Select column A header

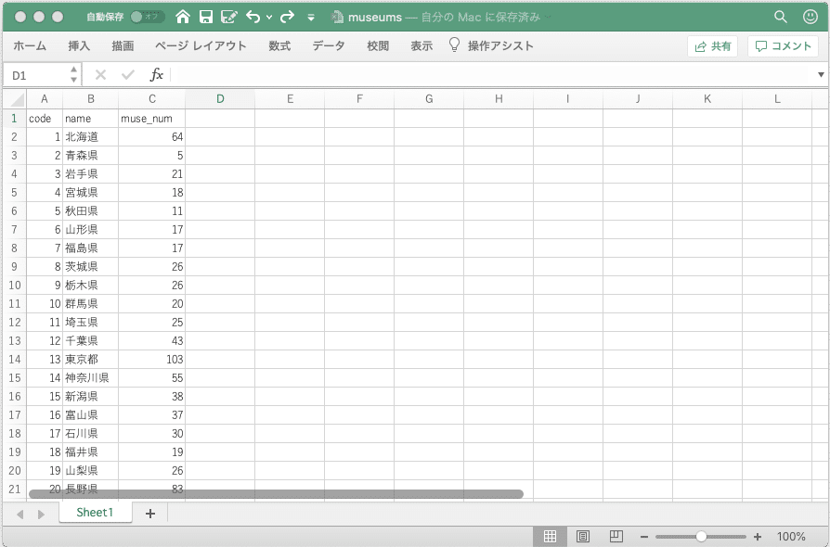point(45,99)
